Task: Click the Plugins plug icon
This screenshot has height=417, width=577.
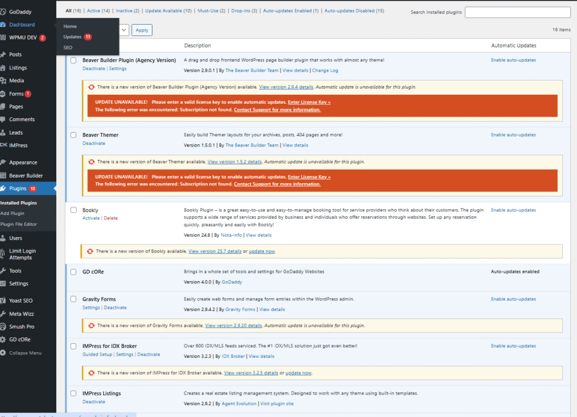Action: click(3, 188)
